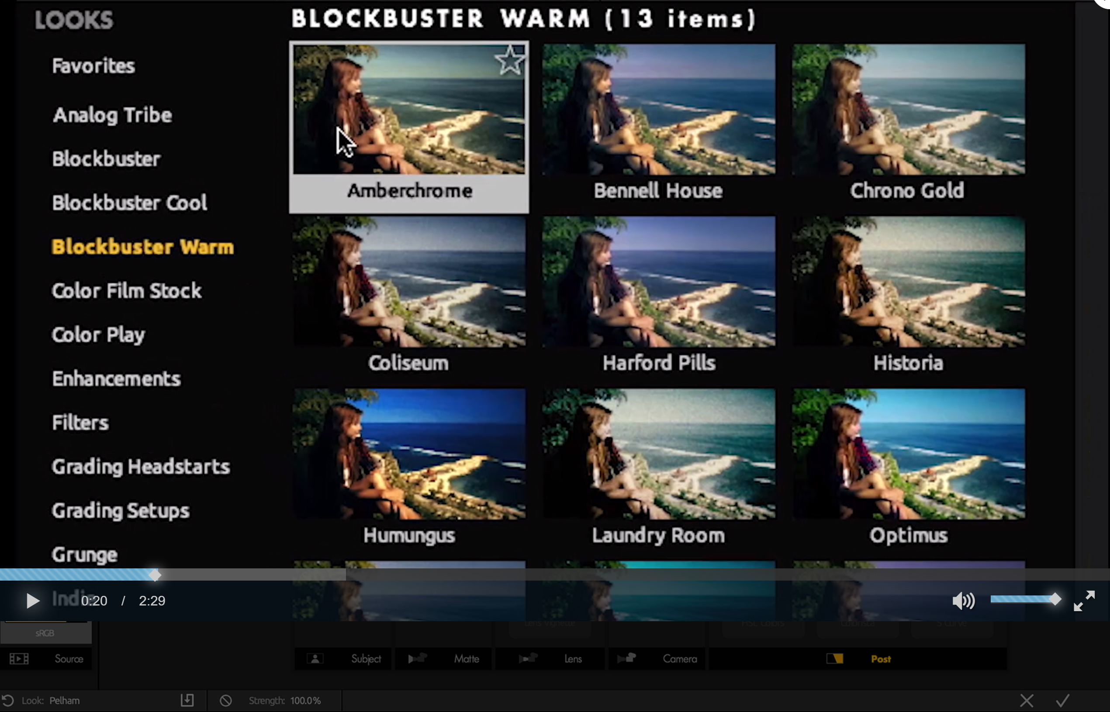Pick the Chrono Gold look preset
Viewport: 1110px width, 712px height.
pos(908,110)
